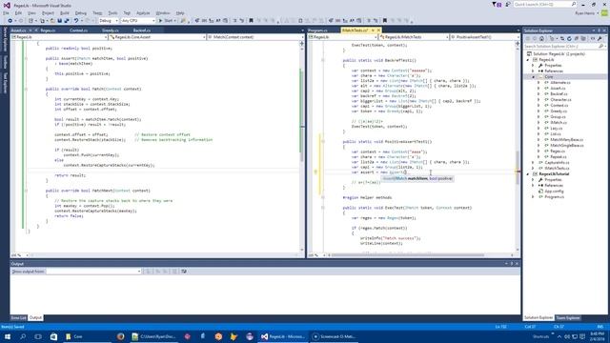Switch to the Greedy.cs editor tab
The width and height of the screenshot is (610, 343).
coord(111,30)
